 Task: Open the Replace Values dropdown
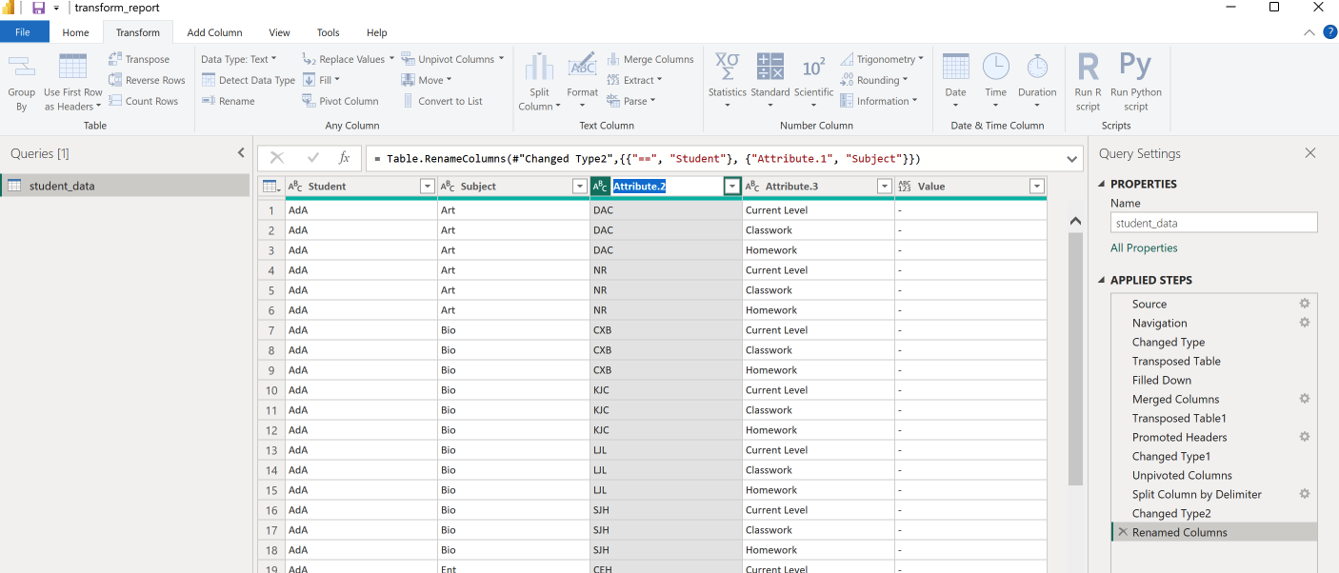[348, 59]
